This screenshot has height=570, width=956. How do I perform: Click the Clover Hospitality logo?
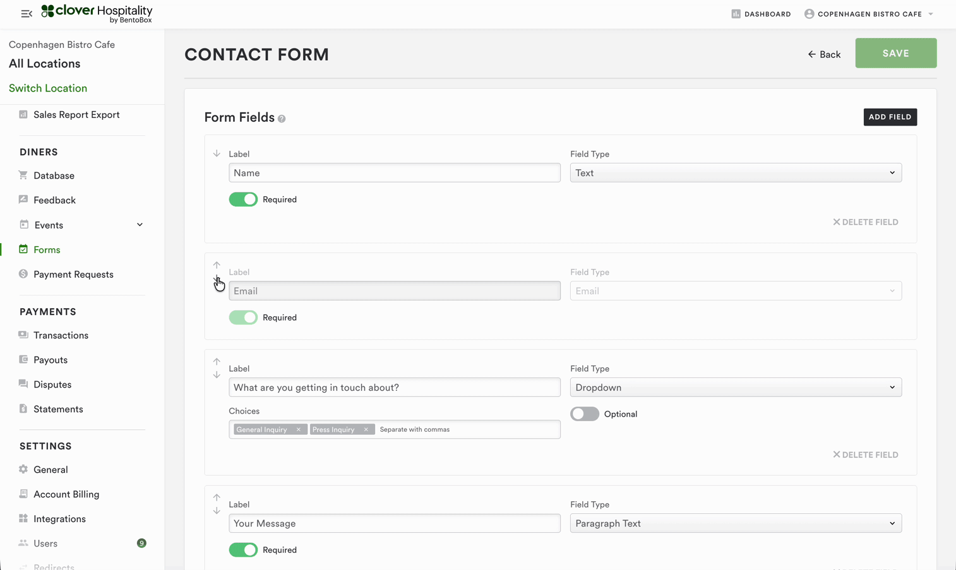point(97,13)
